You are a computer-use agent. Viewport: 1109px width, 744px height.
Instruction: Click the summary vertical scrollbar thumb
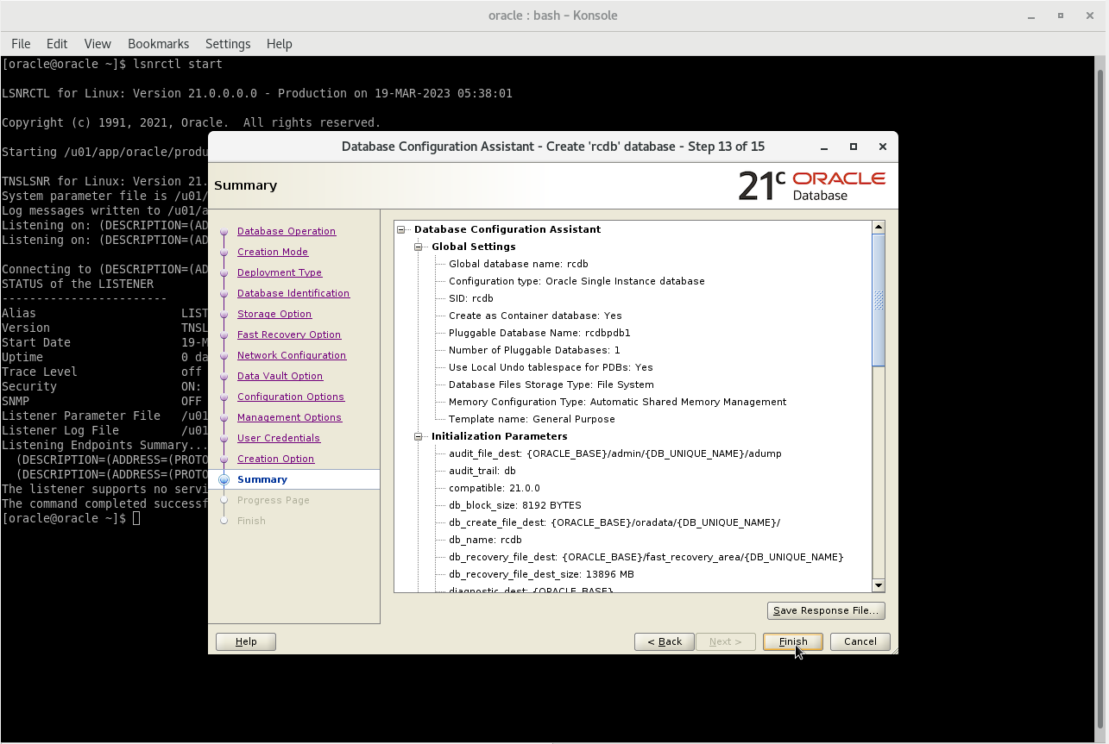pyautogui.click(x=879, y=300)
